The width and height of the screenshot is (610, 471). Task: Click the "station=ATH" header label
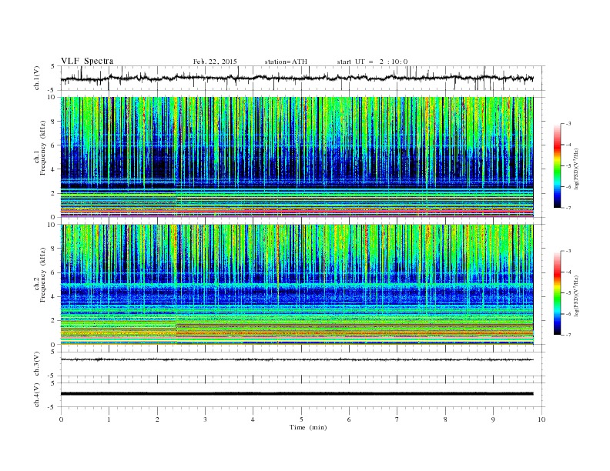point(286,62)
